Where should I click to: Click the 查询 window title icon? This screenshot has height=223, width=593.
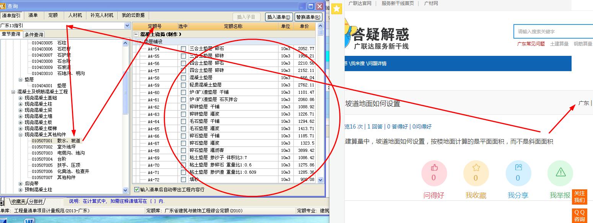point(3,7)
